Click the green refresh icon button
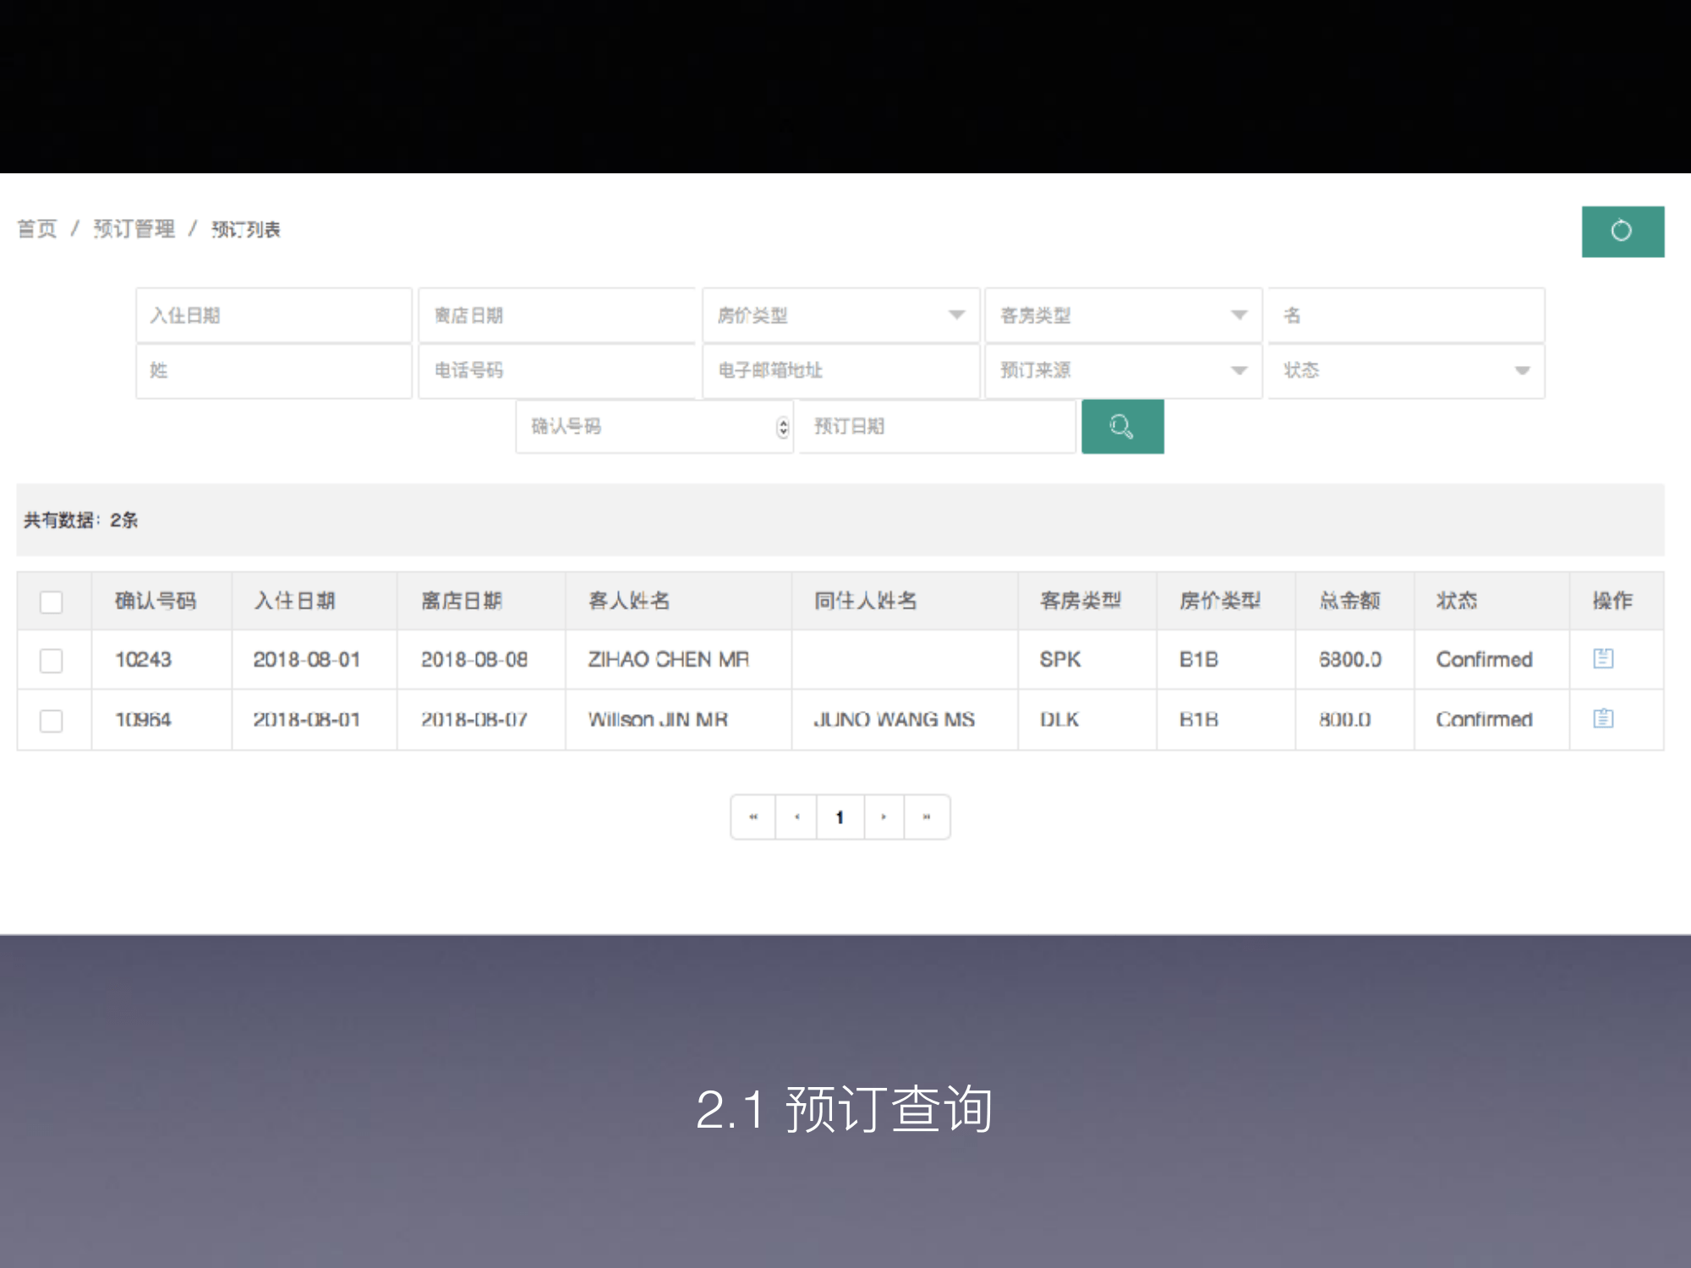The width and height of the screenshot is (1691, 1268). (1622, 231)
